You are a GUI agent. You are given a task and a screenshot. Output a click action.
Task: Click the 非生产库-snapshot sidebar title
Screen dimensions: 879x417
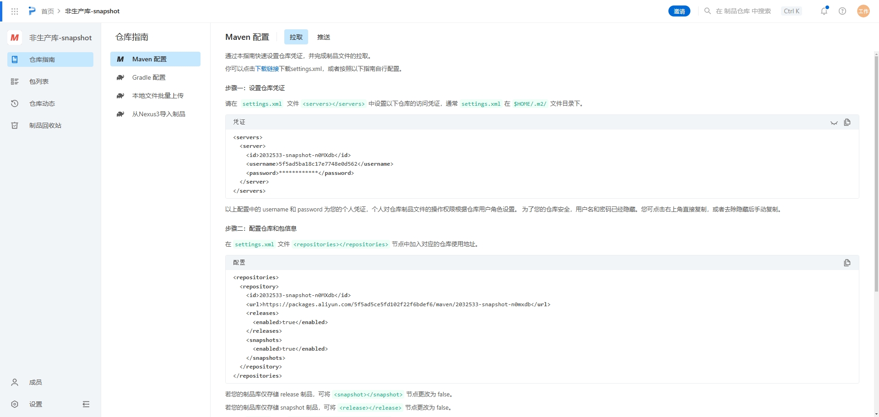(x=60, y=38)
